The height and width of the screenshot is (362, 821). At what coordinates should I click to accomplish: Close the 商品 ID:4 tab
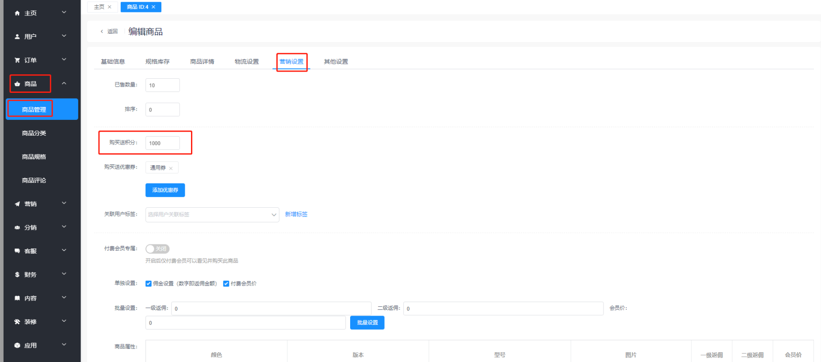point(153,7)
